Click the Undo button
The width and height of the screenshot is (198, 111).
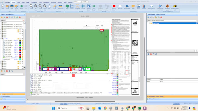coord(85,2)
